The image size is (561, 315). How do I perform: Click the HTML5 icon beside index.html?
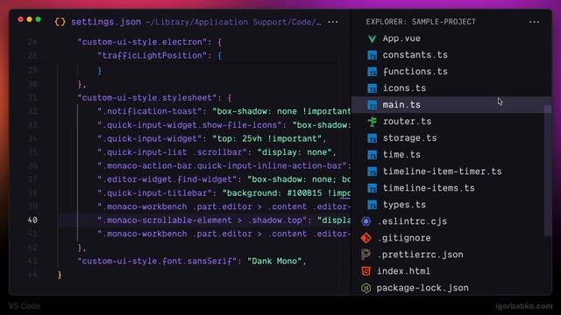366,271
